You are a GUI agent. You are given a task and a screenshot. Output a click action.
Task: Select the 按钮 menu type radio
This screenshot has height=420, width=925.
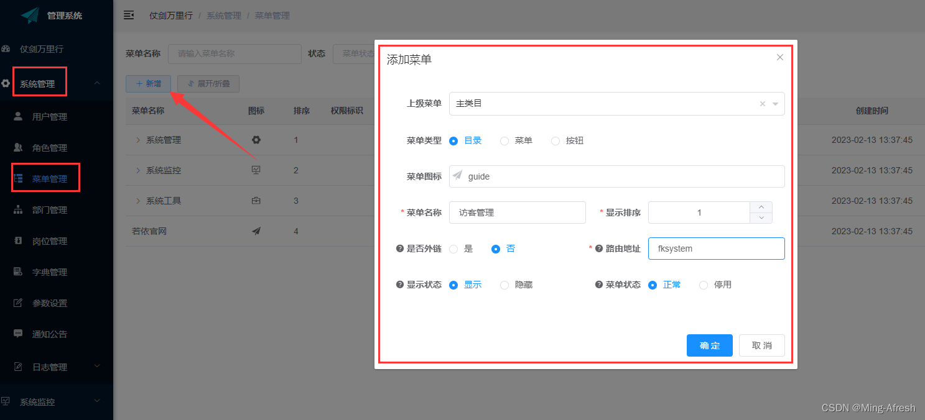555,141
